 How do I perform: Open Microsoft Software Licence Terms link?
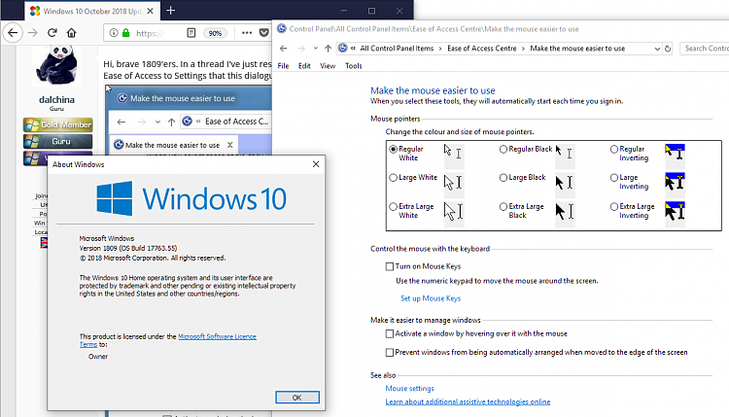217,336
